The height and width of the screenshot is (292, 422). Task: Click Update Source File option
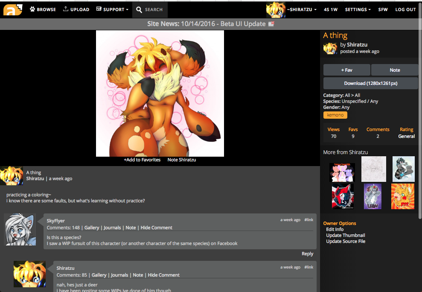[x=346, y=241]
